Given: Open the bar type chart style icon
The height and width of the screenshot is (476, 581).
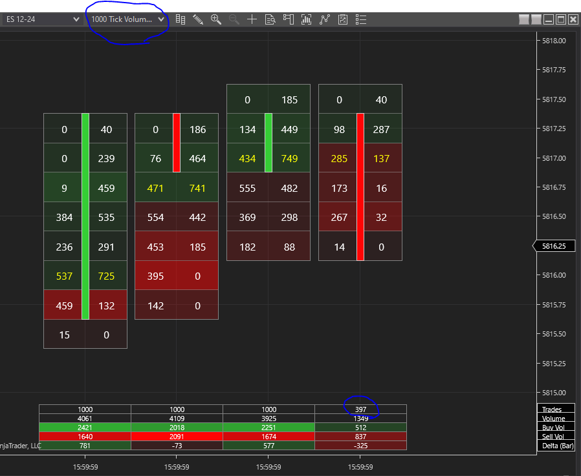Looking at the screenshot, I should [x=181, y=19].
